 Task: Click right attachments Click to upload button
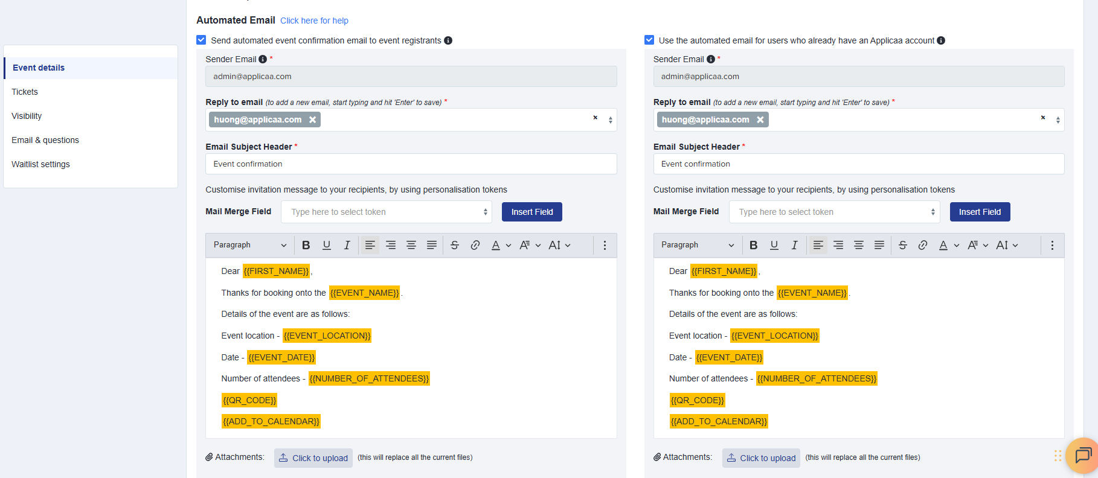(x=761, y=458)
